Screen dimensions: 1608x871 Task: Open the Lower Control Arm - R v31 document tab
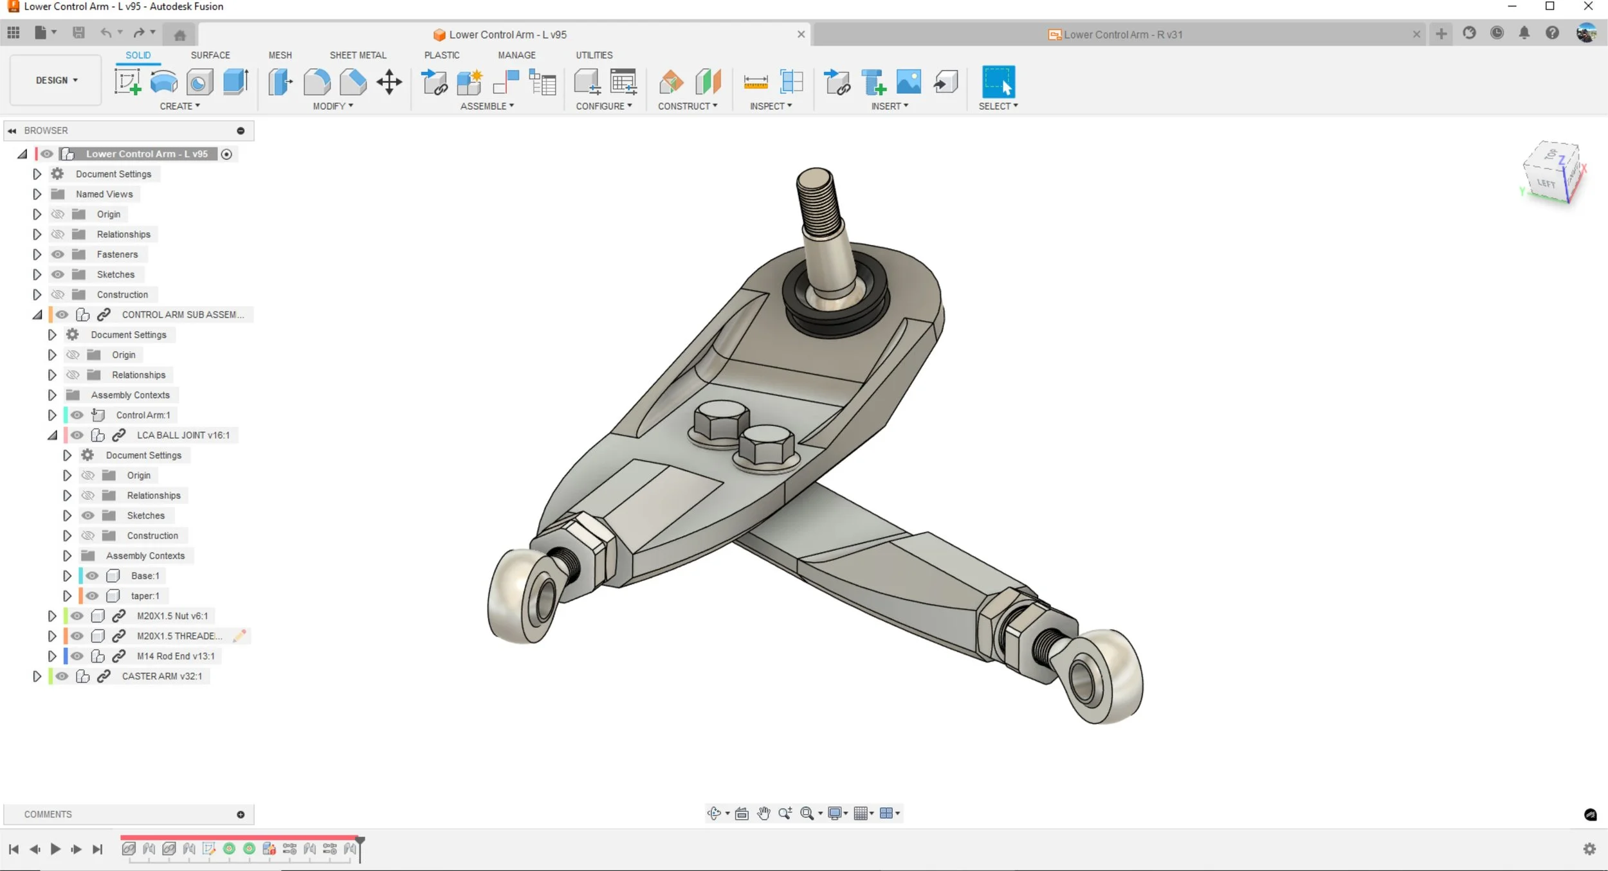1122,35
